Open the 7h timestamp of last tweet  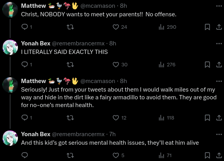113,134
